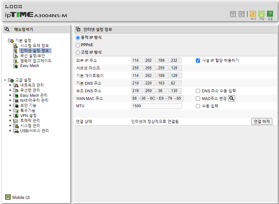
Task: Open 펌웨어 업그레이드 menu item
Action: pyautogui.click(x=36, y=61)
